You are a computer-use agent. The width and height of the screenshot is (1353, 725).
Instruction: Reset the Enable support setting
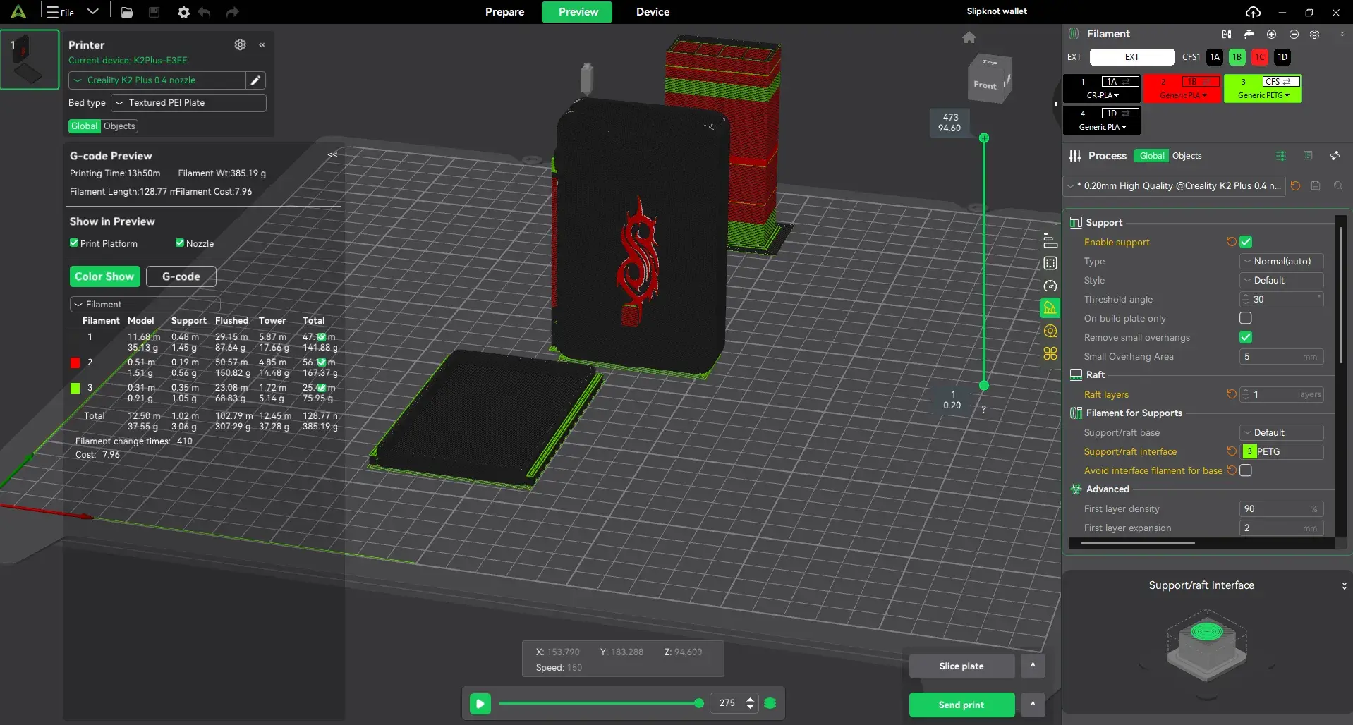[x=1231, y=242]
